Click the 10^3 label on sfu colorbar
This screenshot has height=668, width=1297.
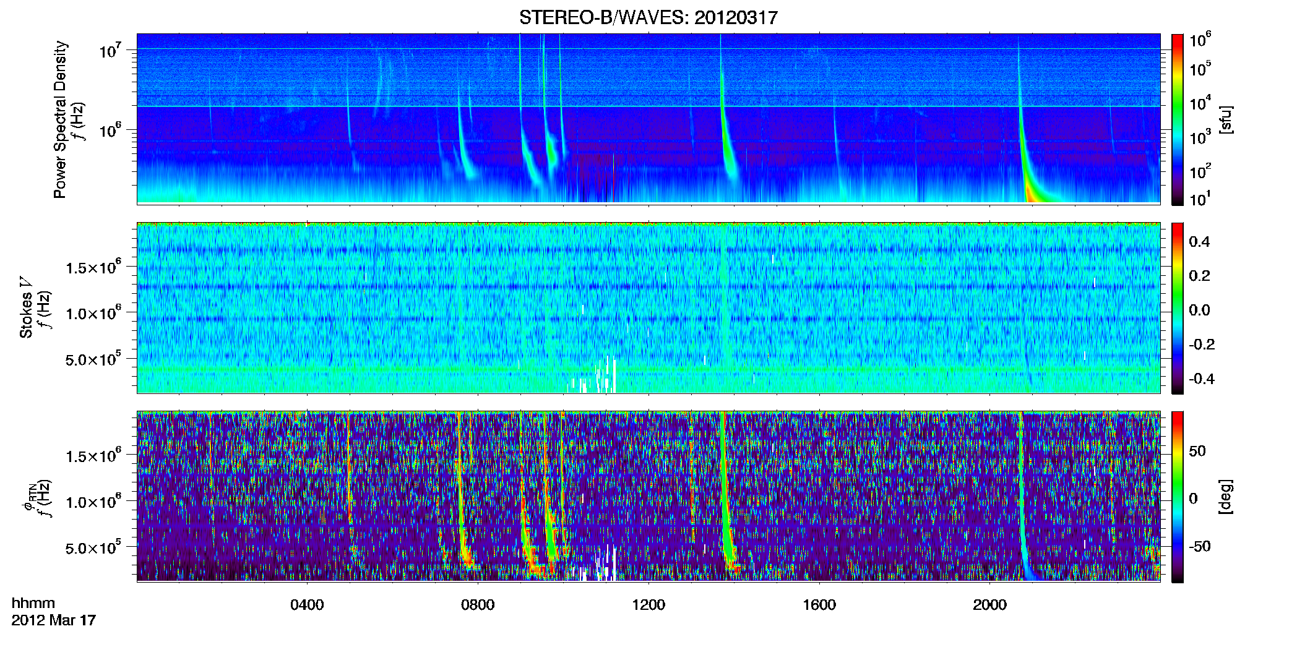point(1200,136)
